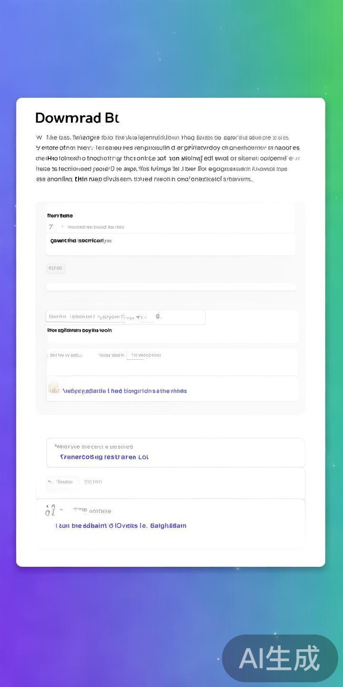This screenshot has width=343, height=687.
Task: Click the small "7" icon under the first card heading
Action: point(51,227)
